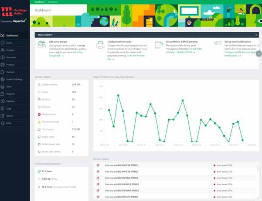Open Printers via its sidebar printer icon
262x201 pixels.
tap(3, 65)
